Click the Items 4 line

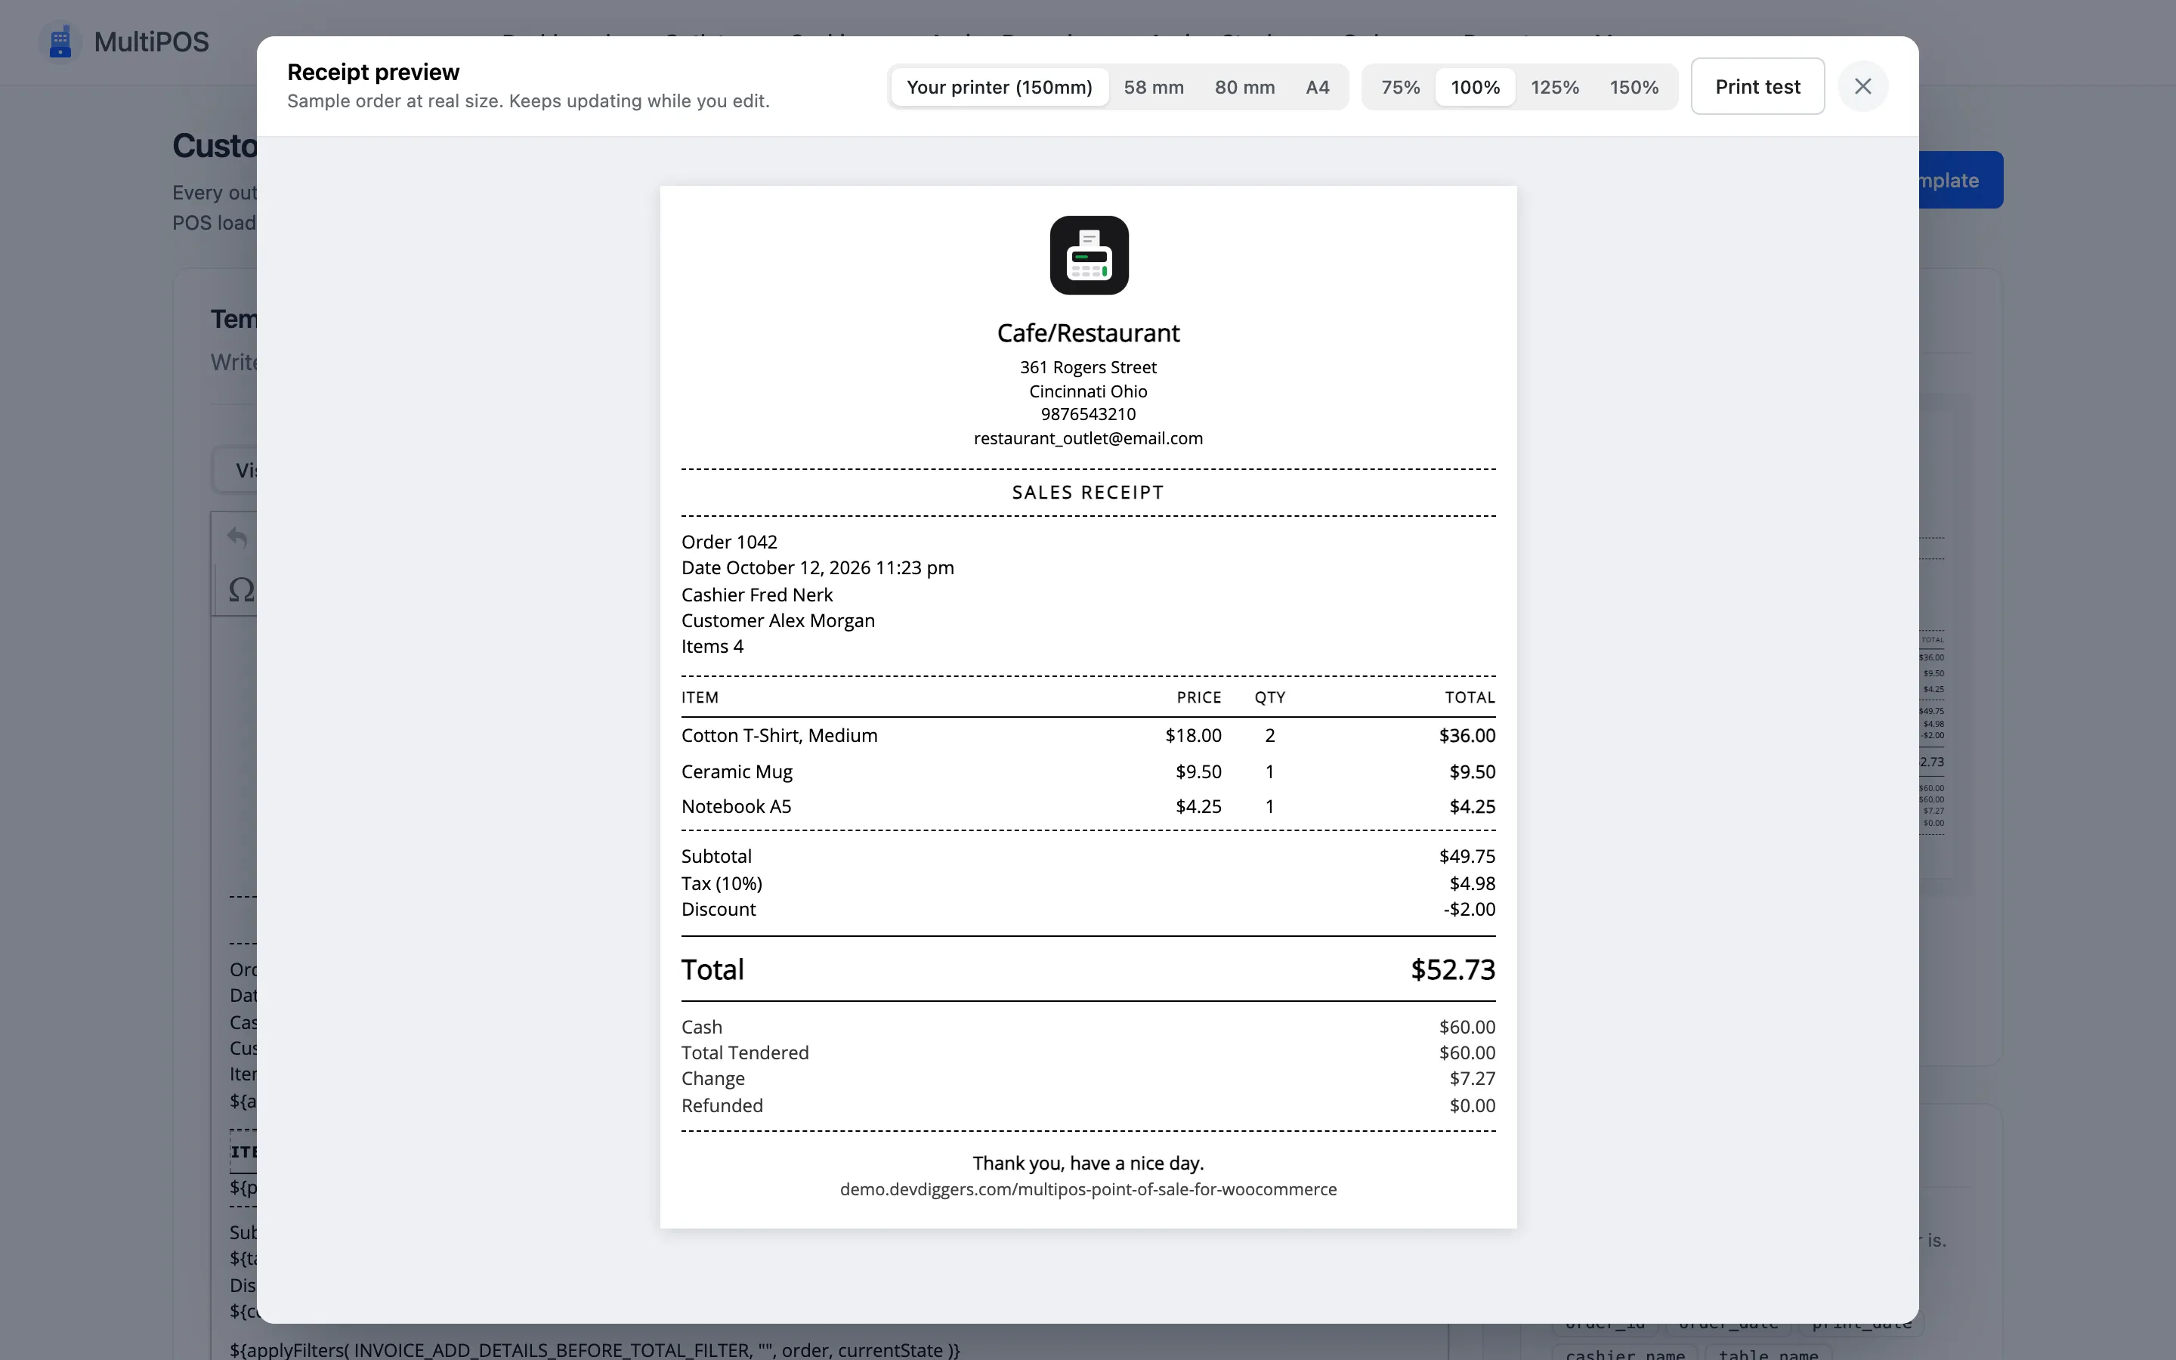712,647
